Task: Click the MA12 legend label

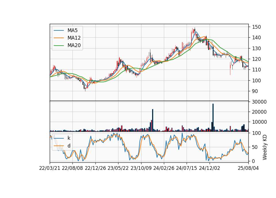Action: [x=74, y=38]
